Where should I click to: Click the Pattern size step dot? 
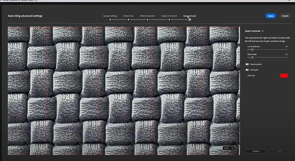point(128,19)
